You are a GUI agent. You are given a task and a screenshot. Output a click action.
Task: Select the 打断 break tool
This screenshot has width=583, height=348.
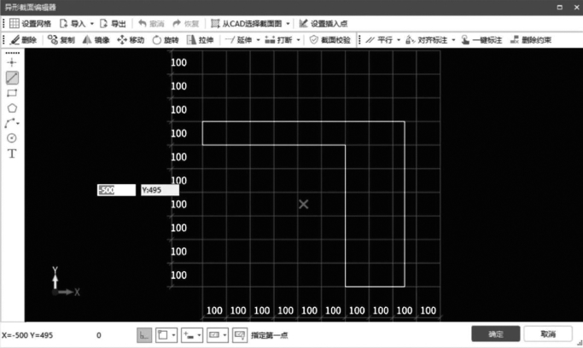(x=278, y=40)
